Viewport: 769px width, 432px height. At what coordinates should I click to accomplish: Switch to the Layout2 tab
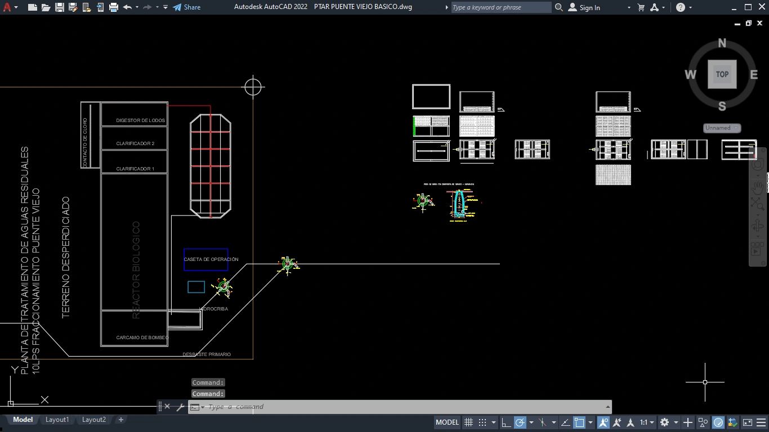(x=94, y=420)
